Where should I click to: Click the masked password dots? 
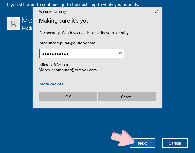click(55, 54)
